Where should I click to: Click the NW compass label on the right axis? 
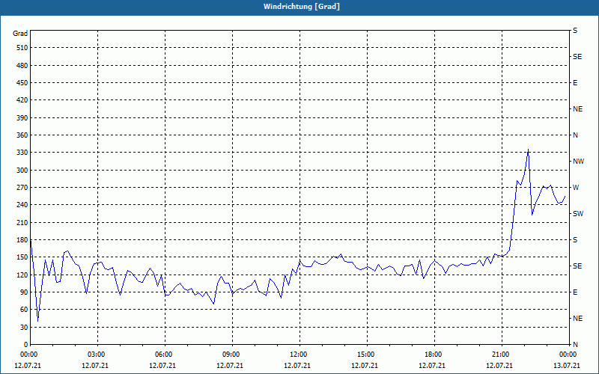pos(578,162)
